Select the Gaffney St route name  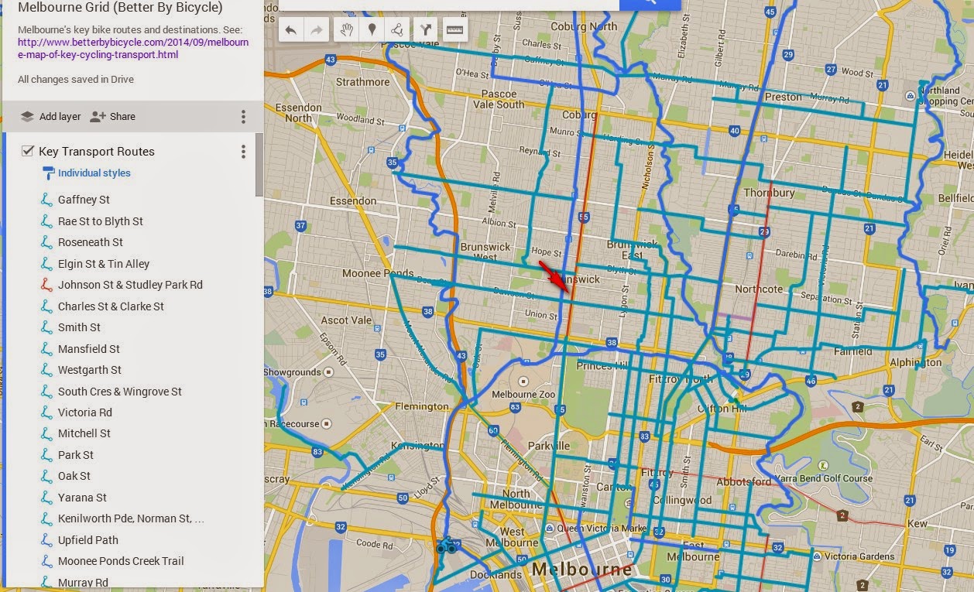tap(84, 200)
